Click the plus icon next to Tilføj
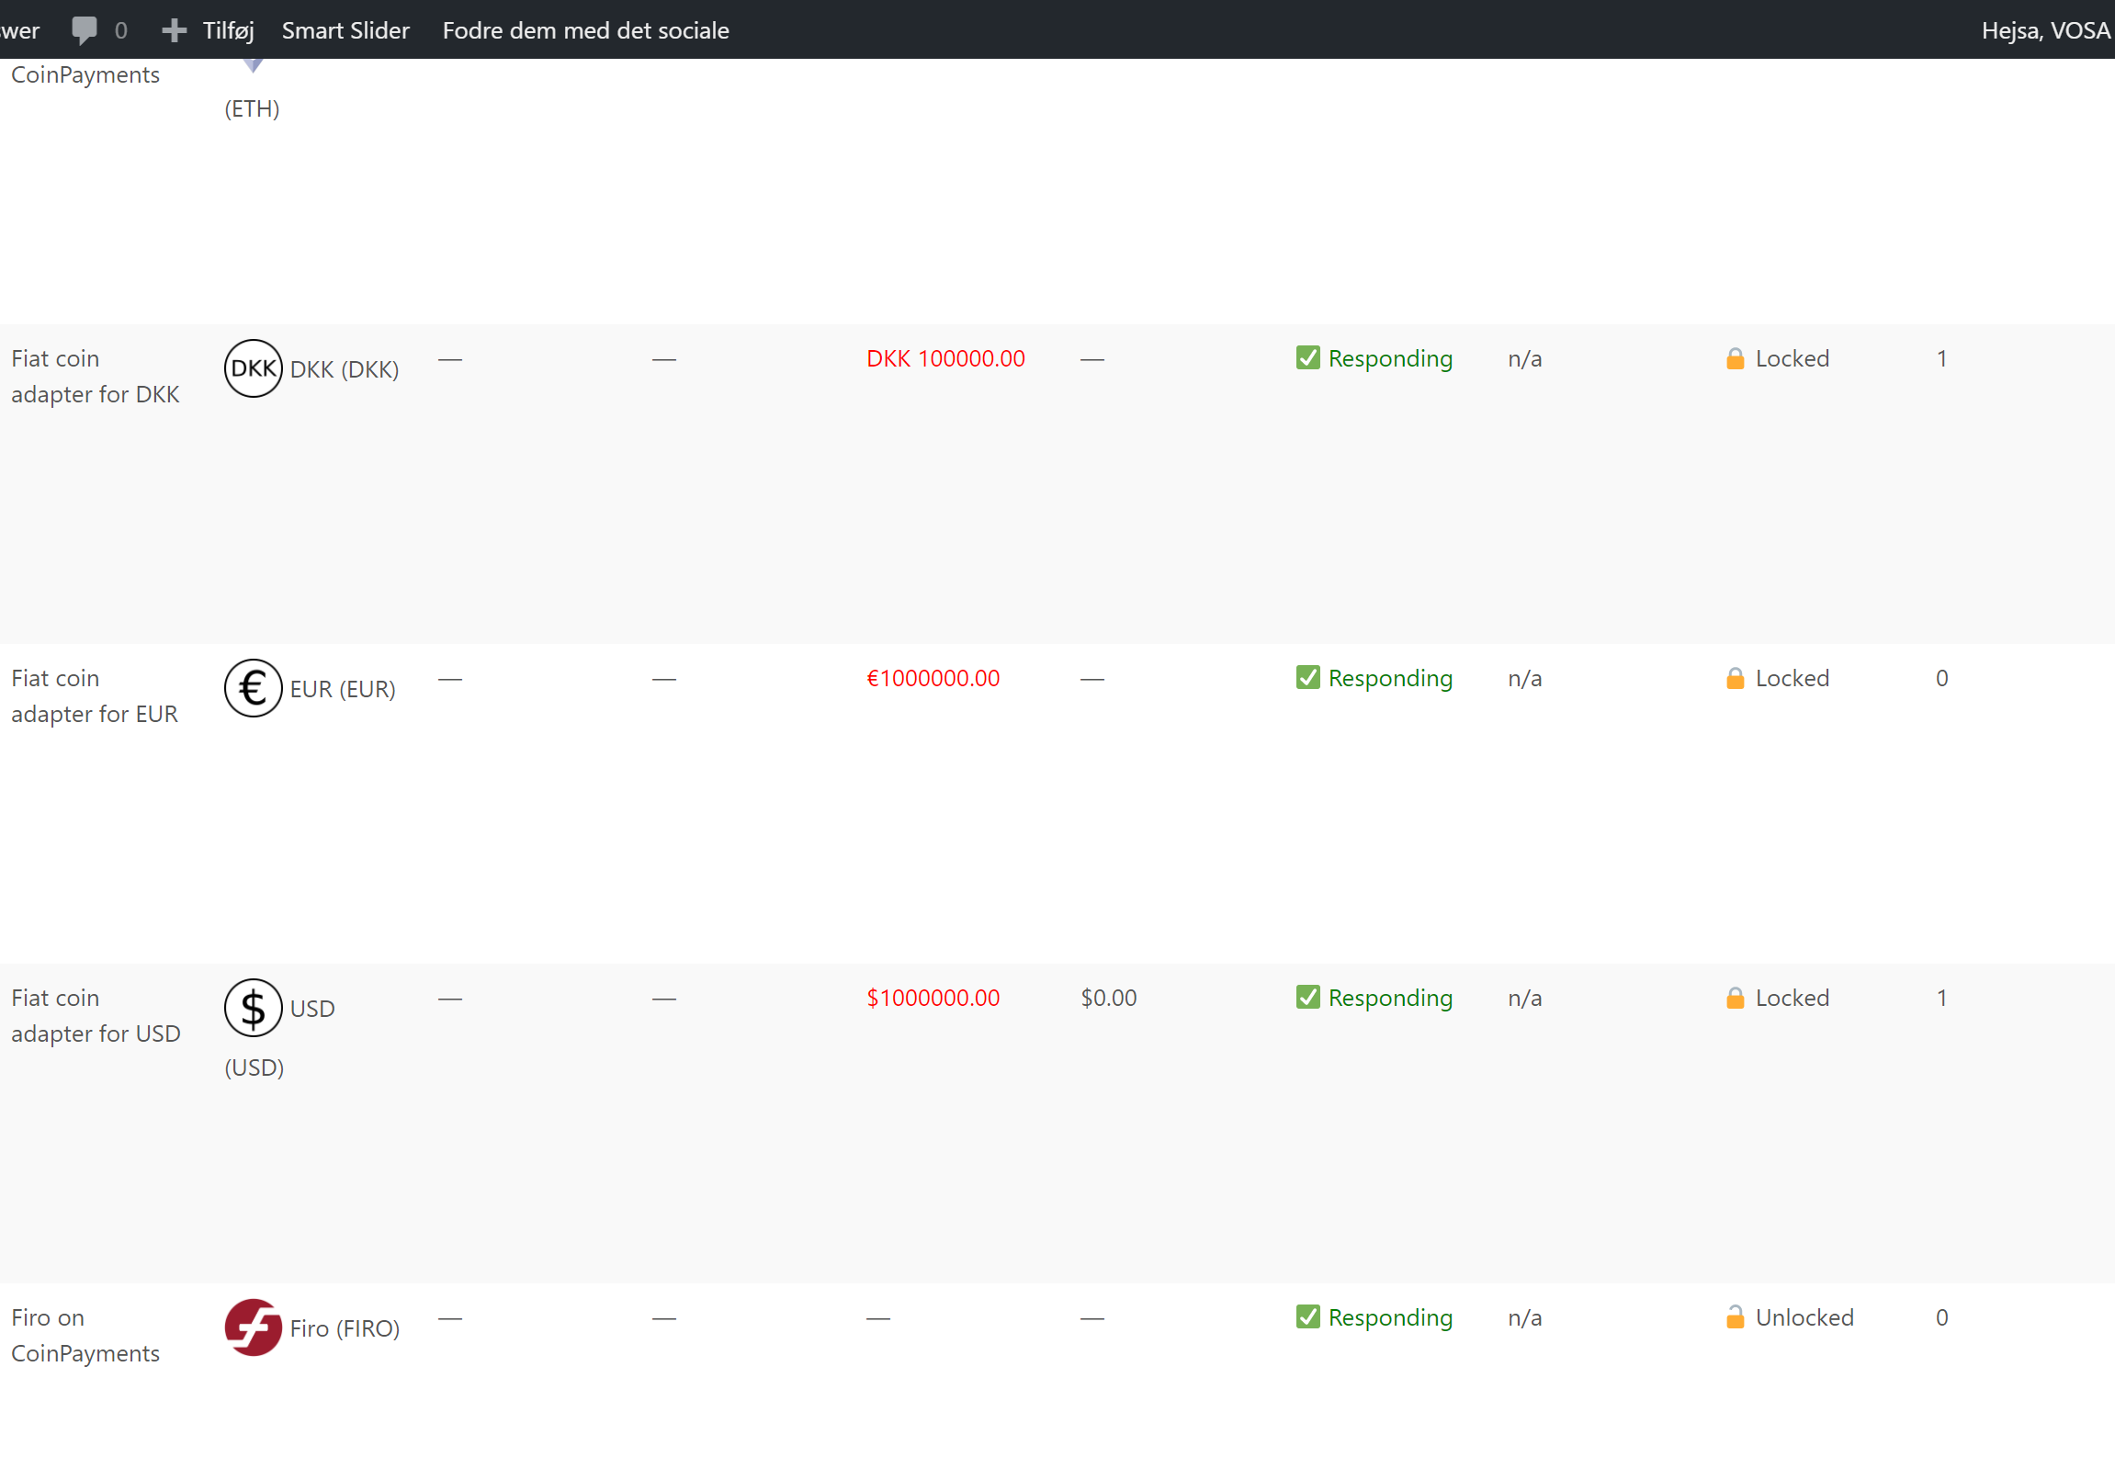The image size is (2115, 1457). 174,30
